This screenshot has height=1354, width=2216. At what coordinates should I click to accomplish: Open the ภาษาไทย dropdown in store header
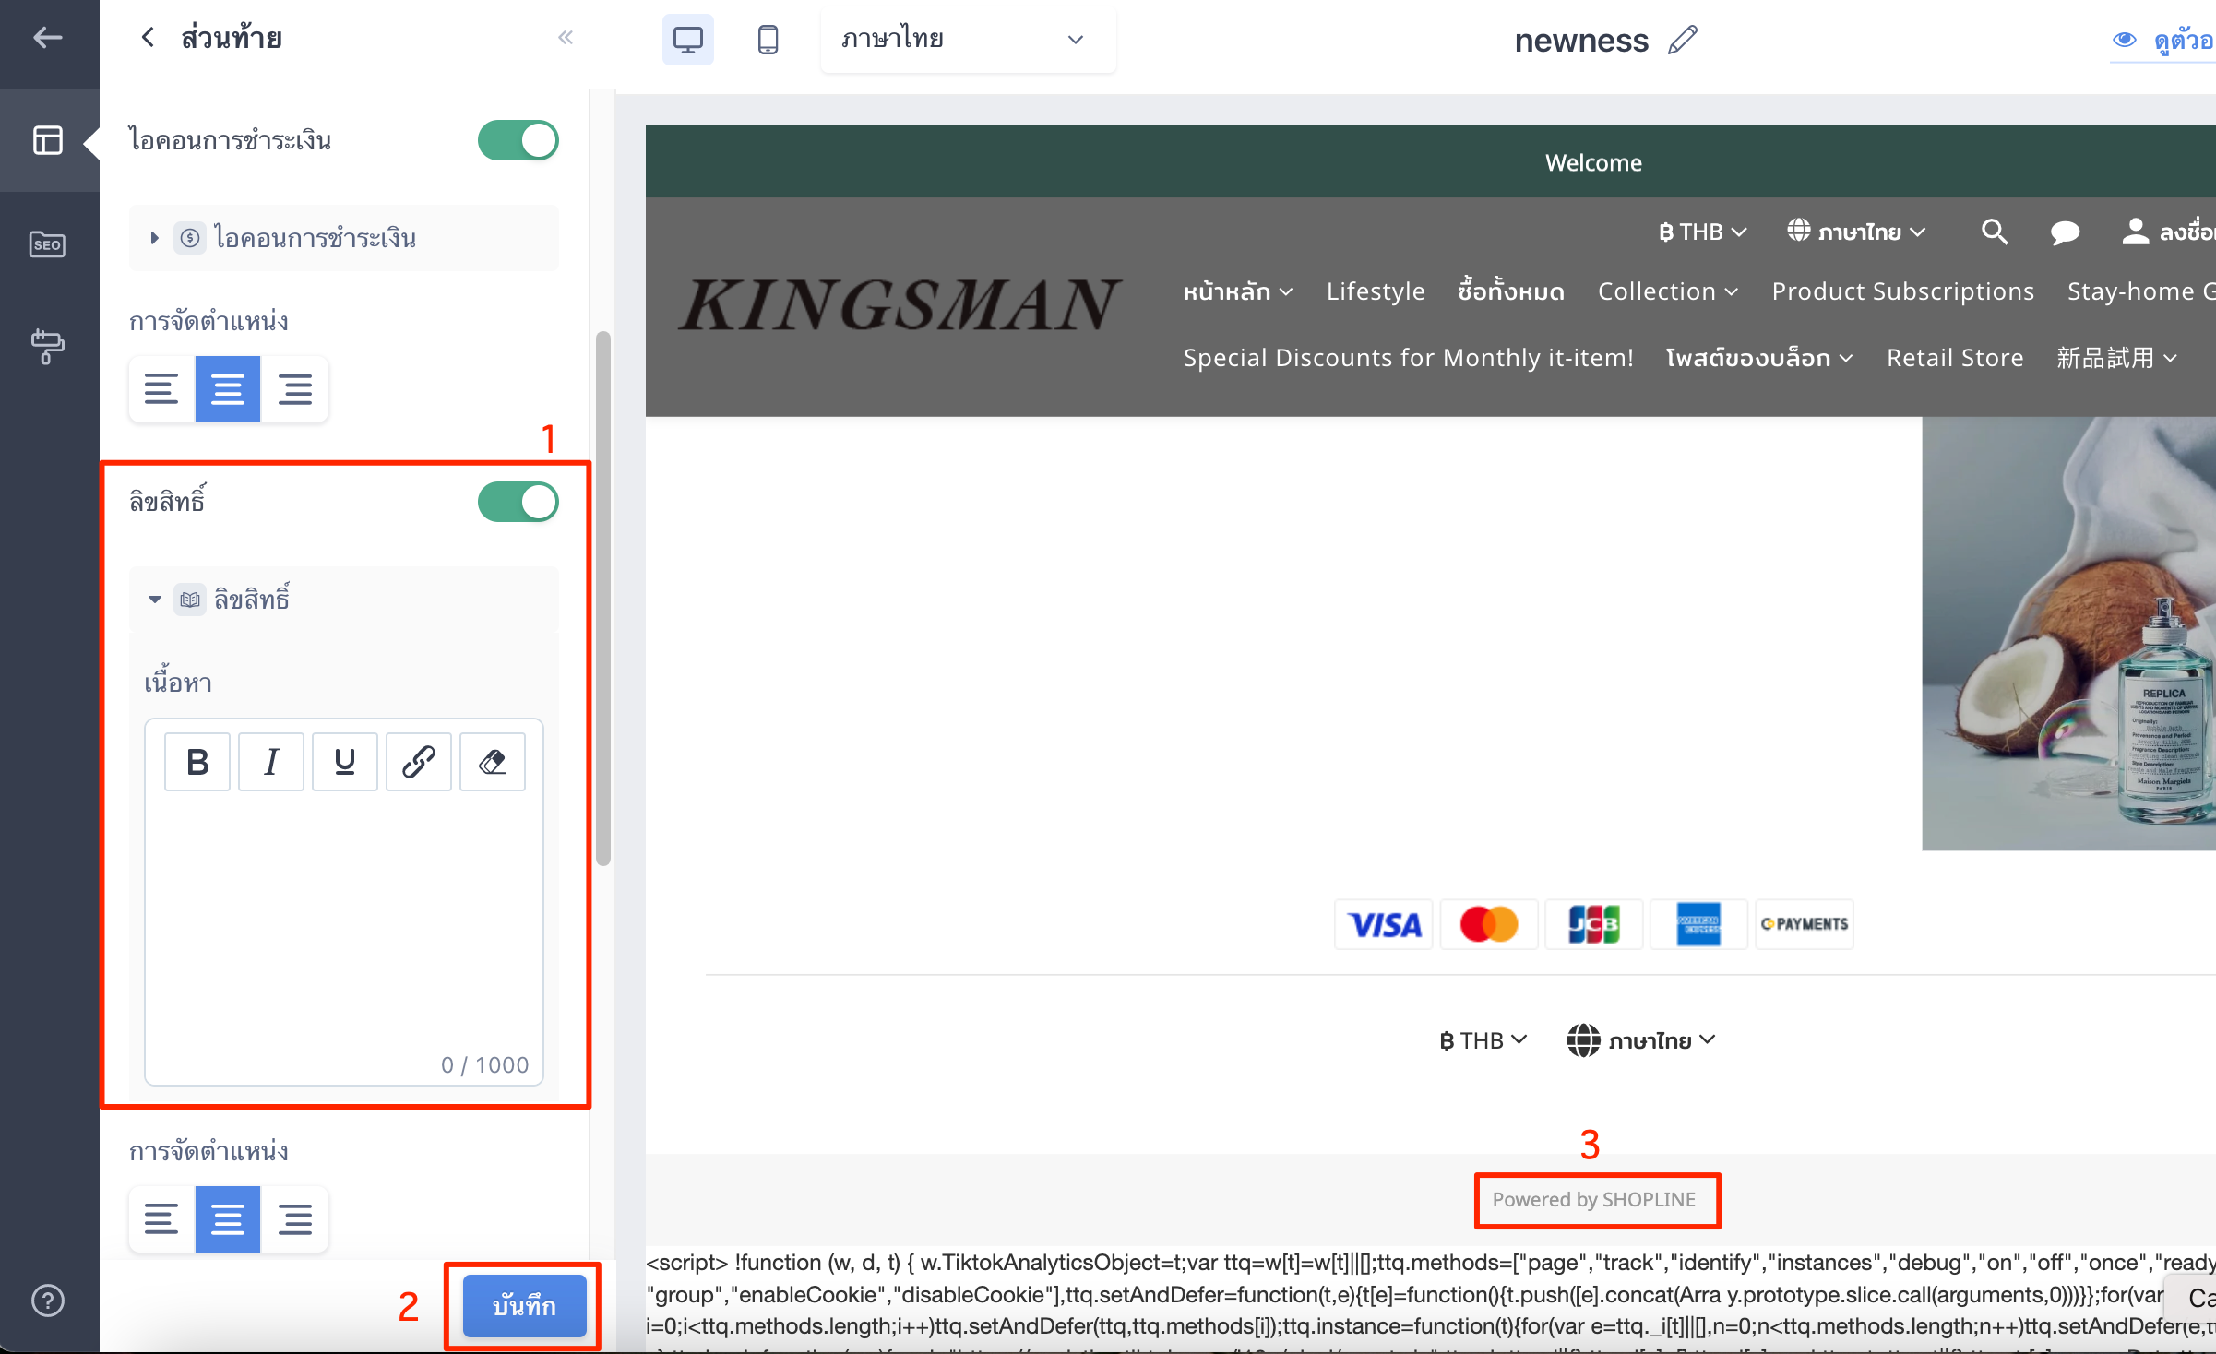click(x=1856, y=232)
